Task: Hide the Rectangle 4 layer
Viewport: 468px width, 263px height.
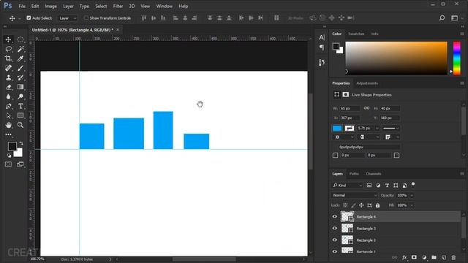Action: (x=335, y=217)
